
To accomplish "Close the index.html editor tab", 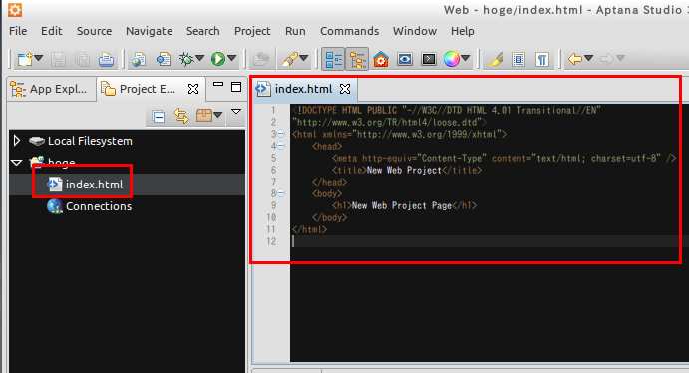I will click(345, 89).
